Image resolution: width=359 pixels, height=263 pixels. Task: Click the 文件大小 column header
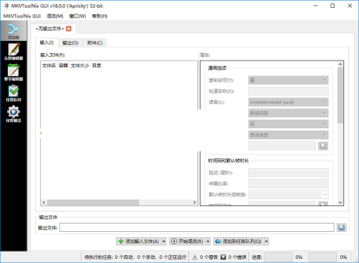80,65
